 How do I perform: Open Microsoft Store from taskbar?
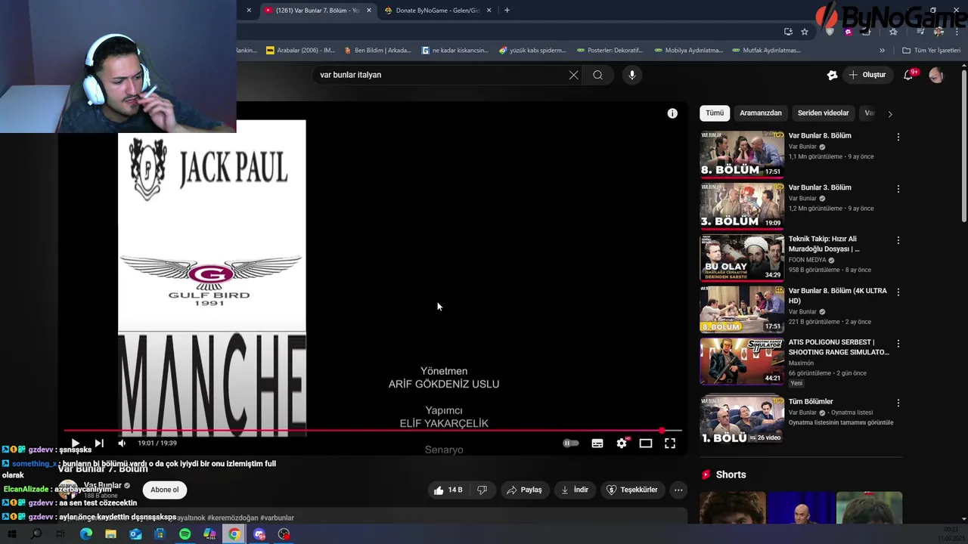(160, 534)
